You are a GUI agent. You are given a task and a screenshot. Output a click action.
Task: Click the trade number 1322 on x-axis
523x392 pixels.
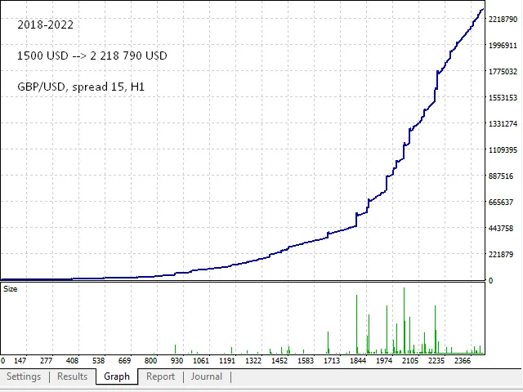253,361
